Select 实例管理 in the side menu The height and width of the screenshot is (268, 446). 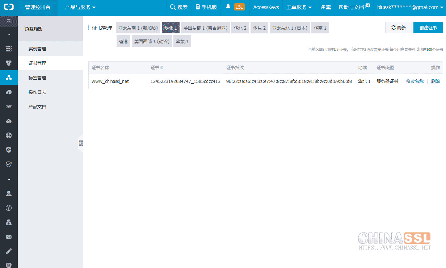[x=37, y=49]
